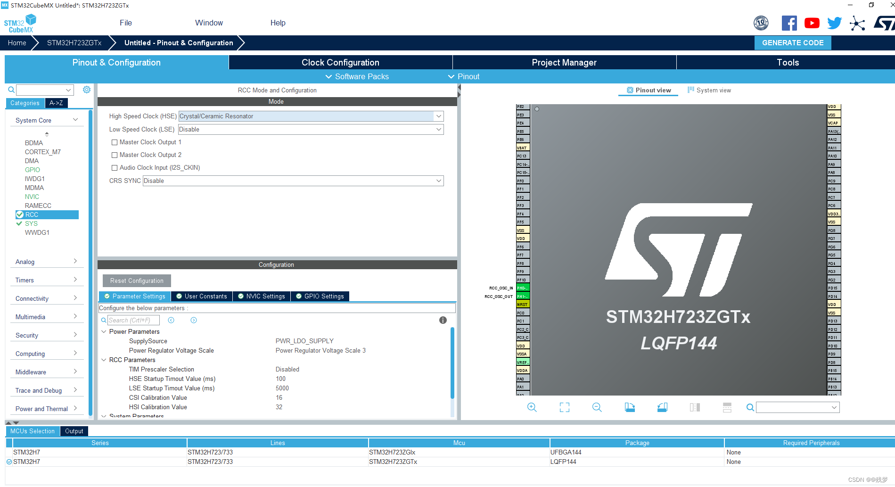Click parameter Search (Ctrl+F) field
This screenshot has width=895, height=487.
(133, 320)
